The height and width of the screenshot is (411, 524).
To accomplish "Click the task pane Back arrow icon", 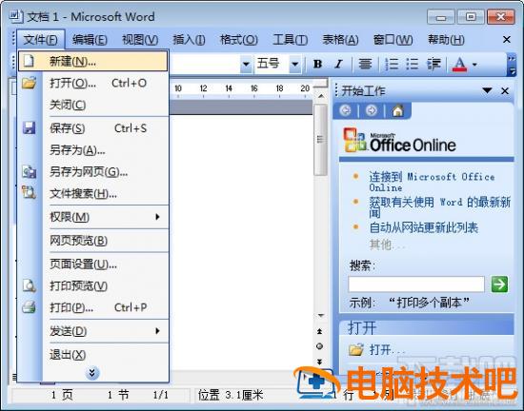I will coord(346,110).
